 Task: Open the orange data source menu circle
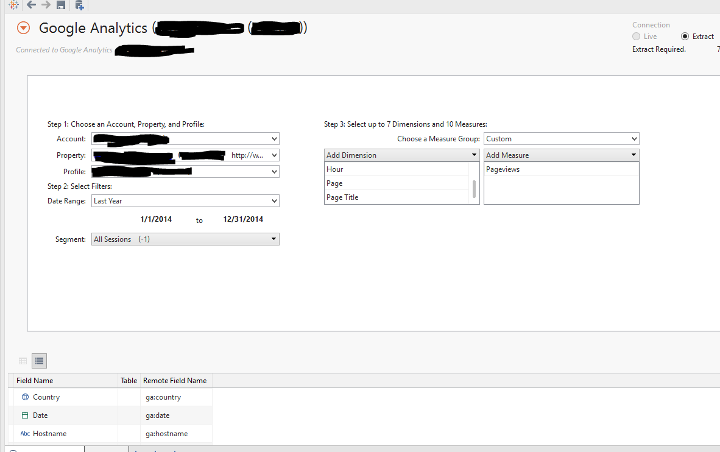point(23,28)
